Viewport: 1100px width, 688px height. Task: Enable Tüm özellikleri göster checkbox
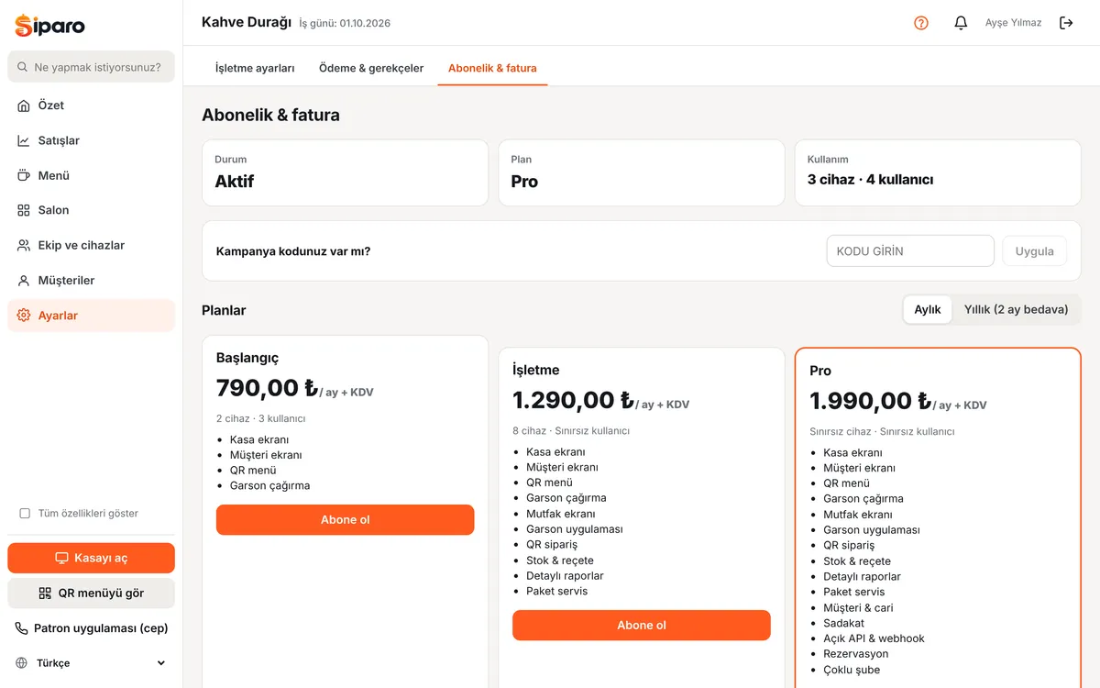click(25, 514)
